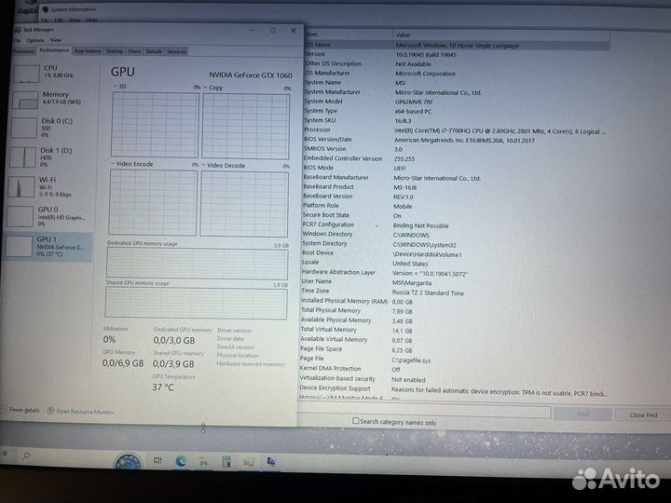Select Memory in Task Manager sidebar
The image size is (671, 503).
[52, 99]
